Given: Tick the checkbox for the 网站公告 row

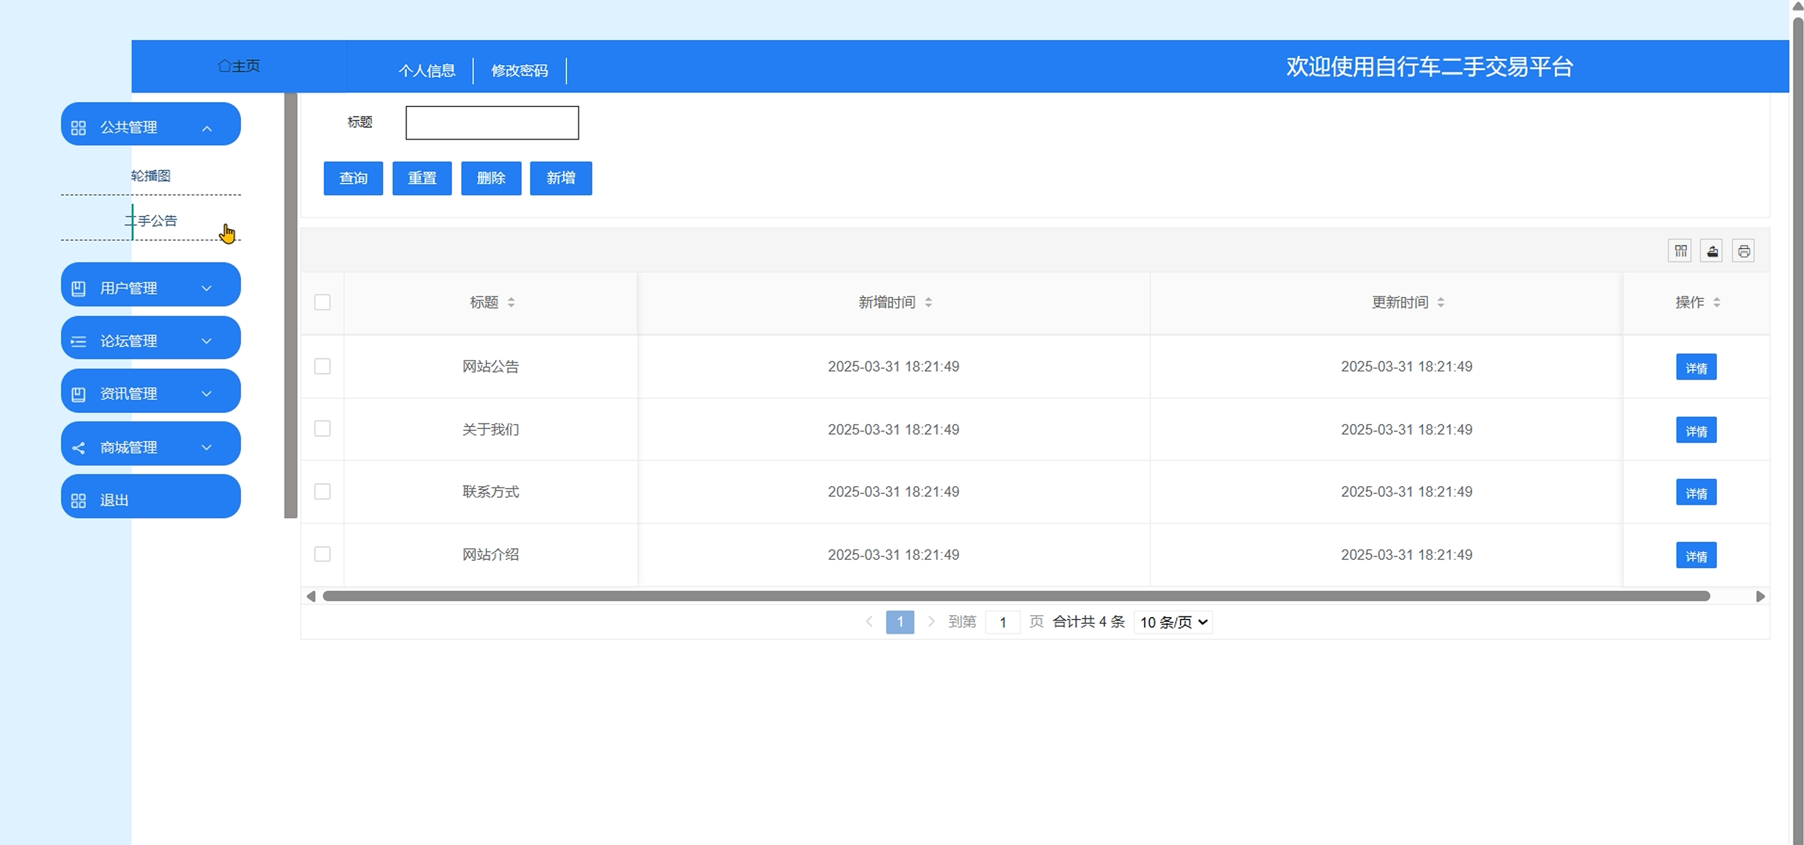Looking at the screenshot, I should (322, 366).
